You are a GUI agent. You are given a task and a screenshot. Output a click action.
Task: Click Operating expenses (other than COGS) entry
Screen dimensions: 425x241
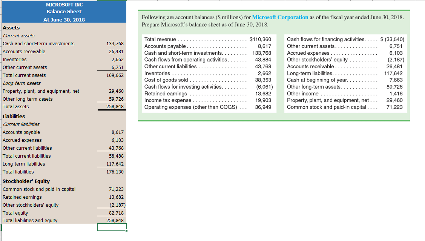coord(208,107)
